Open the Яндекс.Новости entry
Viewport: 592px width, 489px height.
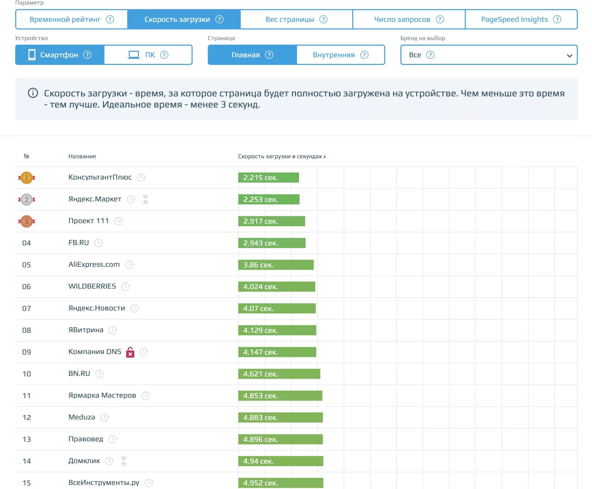click(97, 308)
